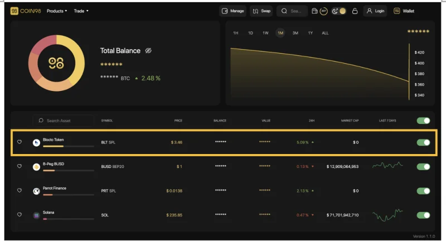Click the Blocto Token coin icon

click(x=36, y=143)
